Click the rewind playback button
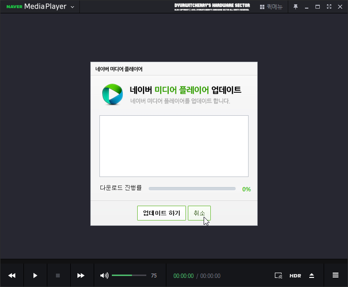 [x=12, y=276]
